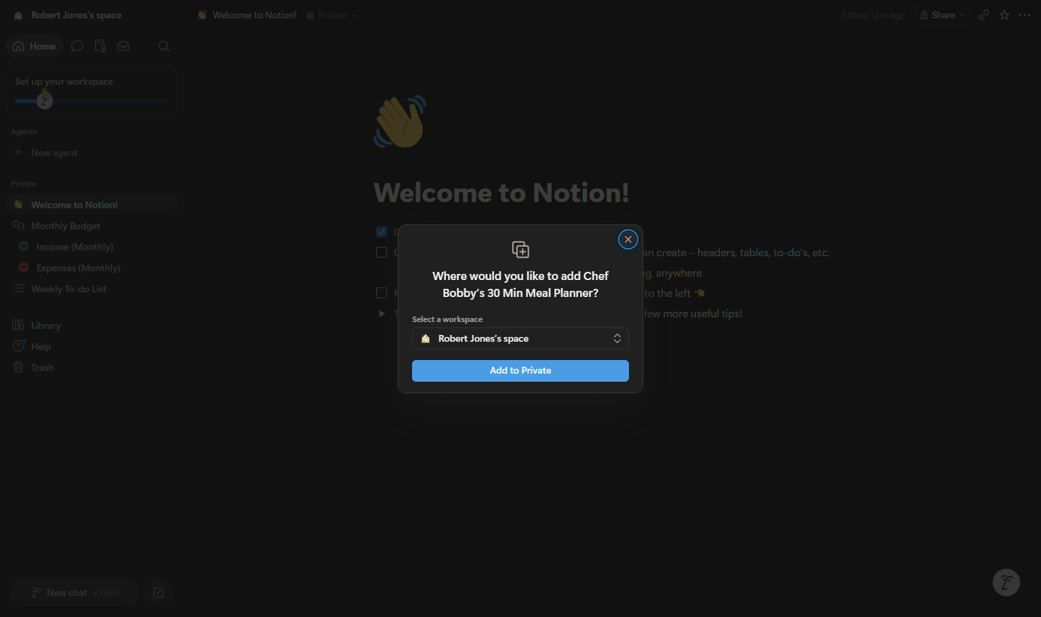This screenshot has width=1041, height=617.
Task: Open the Monthly Budget page
Action: (91, 226)
